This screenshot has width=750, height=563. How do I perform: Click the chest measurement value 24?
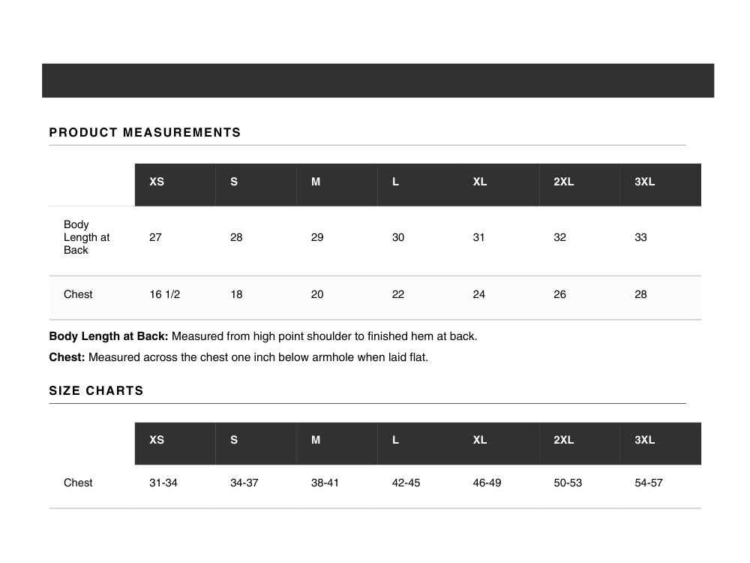(479, 295)
